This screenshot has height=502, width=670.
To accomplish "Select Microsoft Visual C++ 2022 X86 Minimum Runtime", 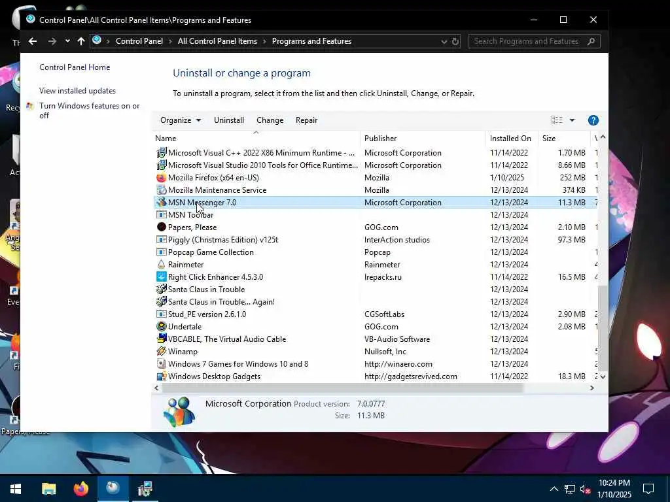I will click(262, 153).
